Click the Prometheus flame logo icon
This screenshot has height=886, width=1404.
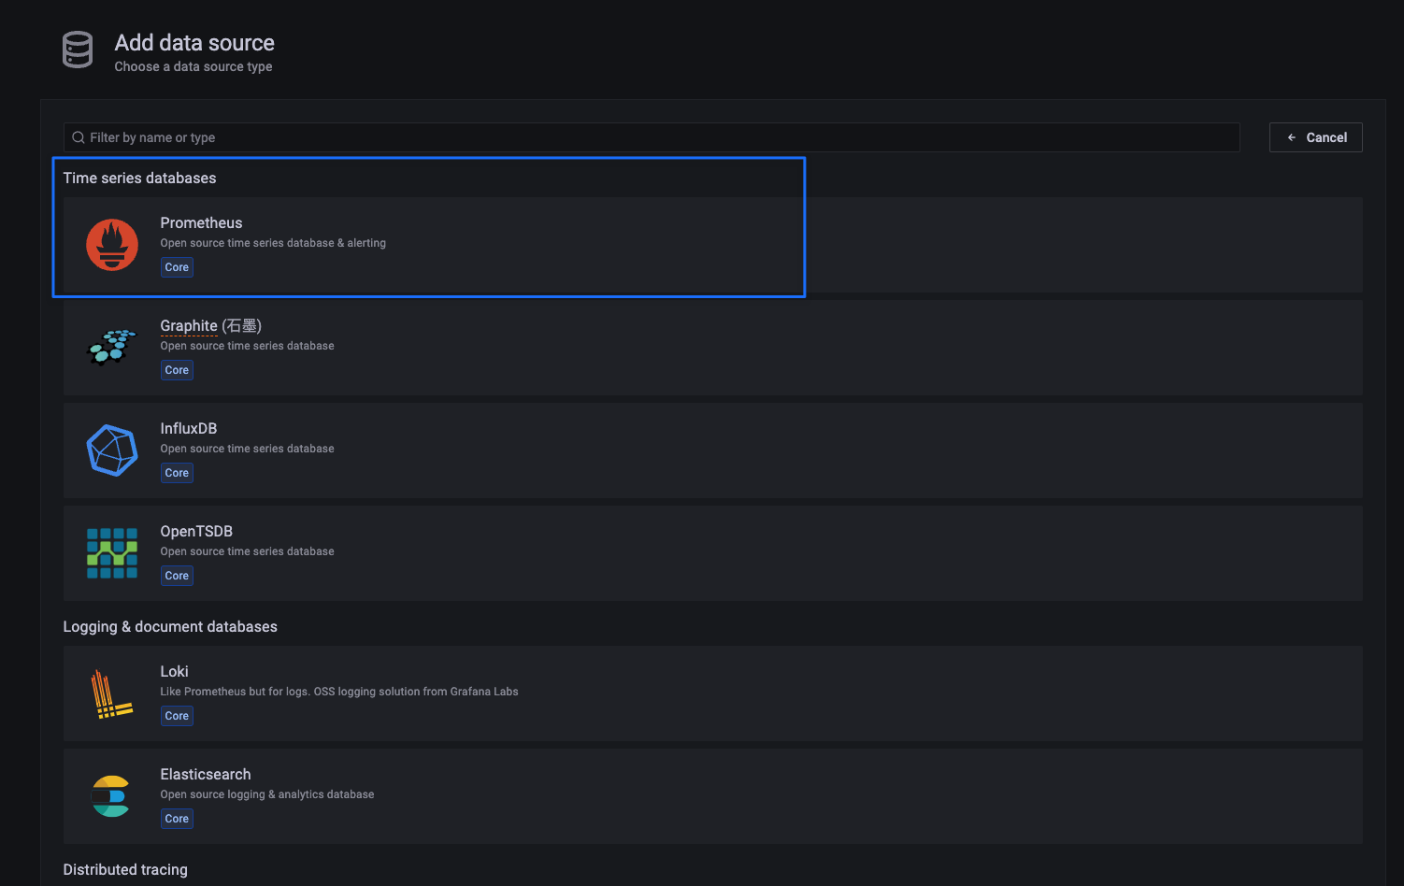coord(112,245)
